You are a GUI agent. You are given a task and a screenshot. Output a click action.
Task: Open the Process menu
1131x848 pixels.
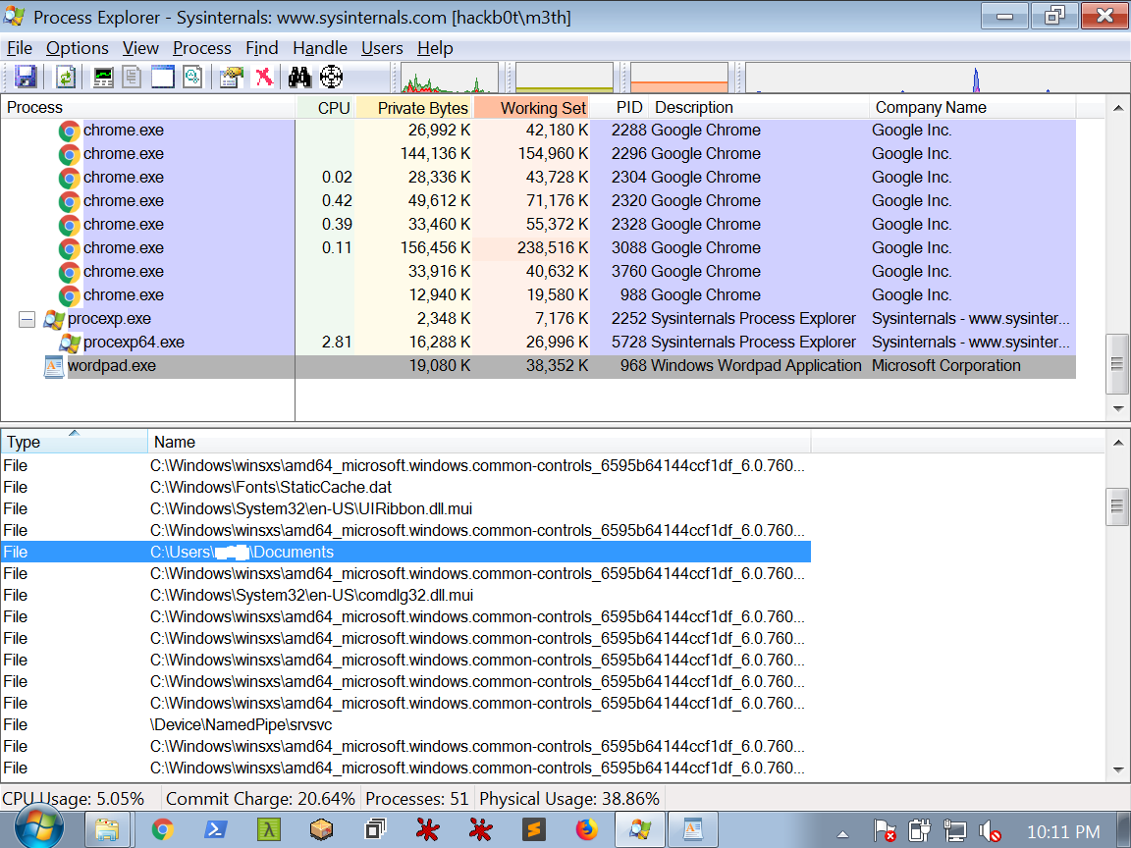coord(202,48)
